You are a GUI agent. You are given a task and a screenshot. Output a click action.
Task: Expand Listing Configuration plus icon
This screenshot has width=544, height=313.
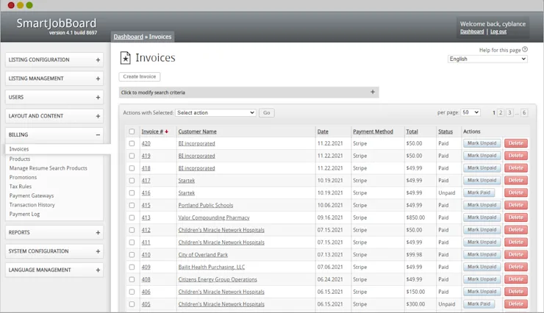pyautogui.click(x=98, y=60)
